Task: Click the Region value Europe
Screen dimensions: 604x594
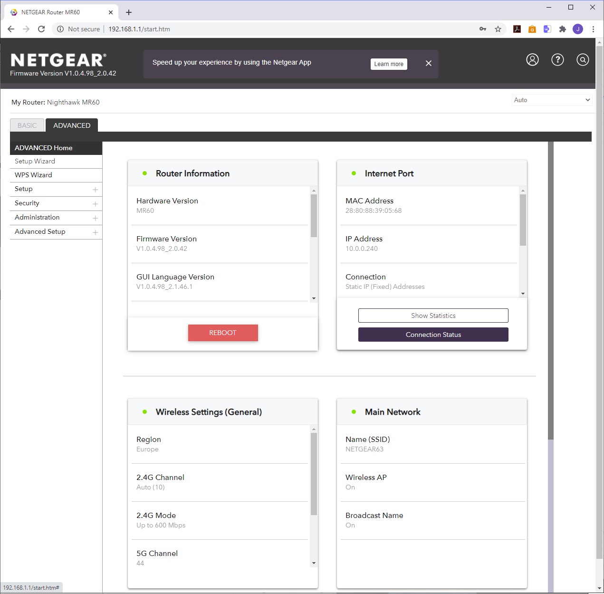Action: [147, 449]
